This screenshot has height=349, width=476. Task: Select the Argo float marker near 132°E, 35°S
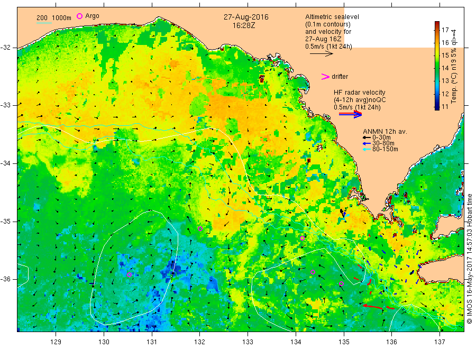tap(200, 228)
